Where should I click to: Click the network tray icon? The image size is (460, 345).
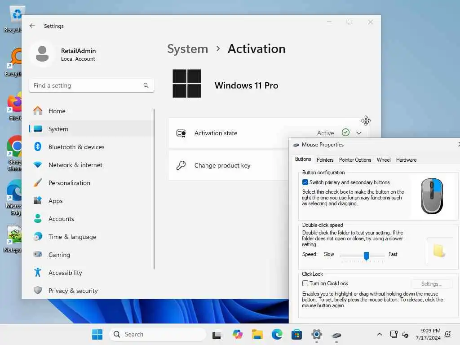tap(394, 334)
